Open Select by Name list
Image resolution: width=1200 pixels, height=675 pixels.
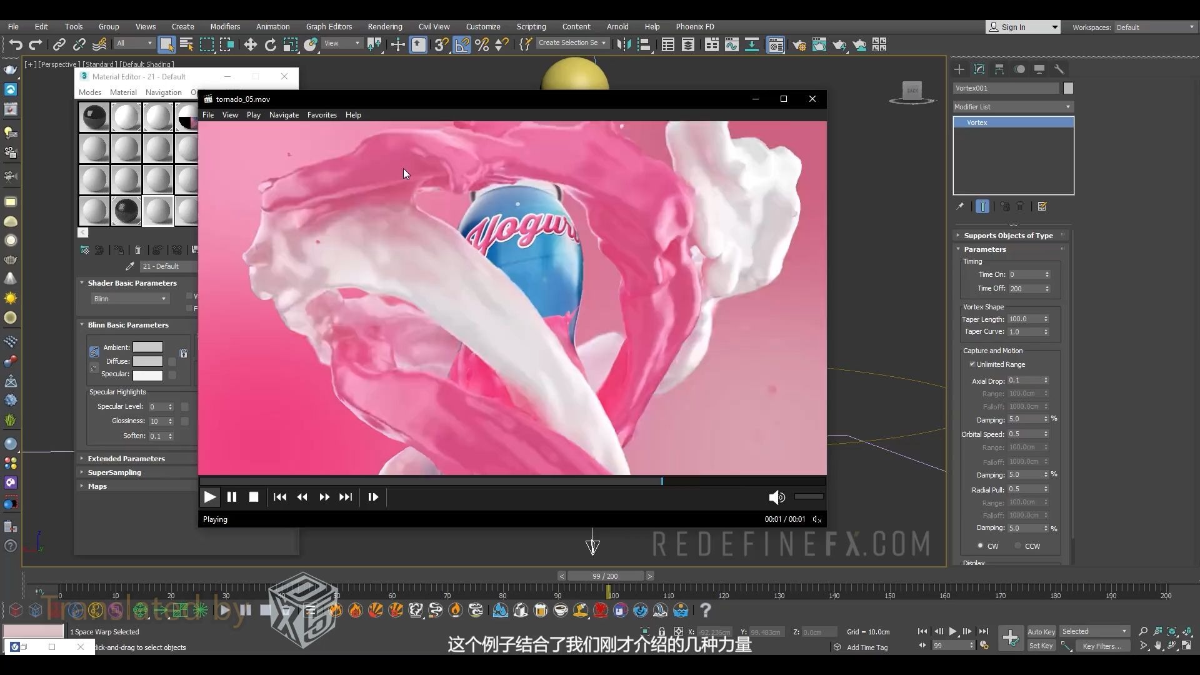click(186, 44)
